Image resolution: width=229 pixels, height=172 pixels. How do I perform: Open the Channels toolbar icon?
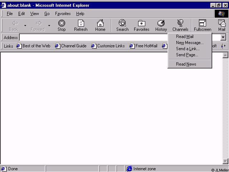[180, 23]
